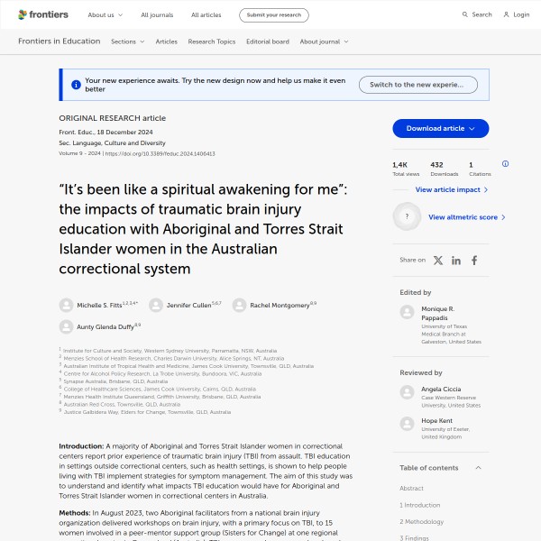Image resolution: width=541 pixels, height=541 pixels.
Task: Click Submit your research button
Action: click(273, 15)
